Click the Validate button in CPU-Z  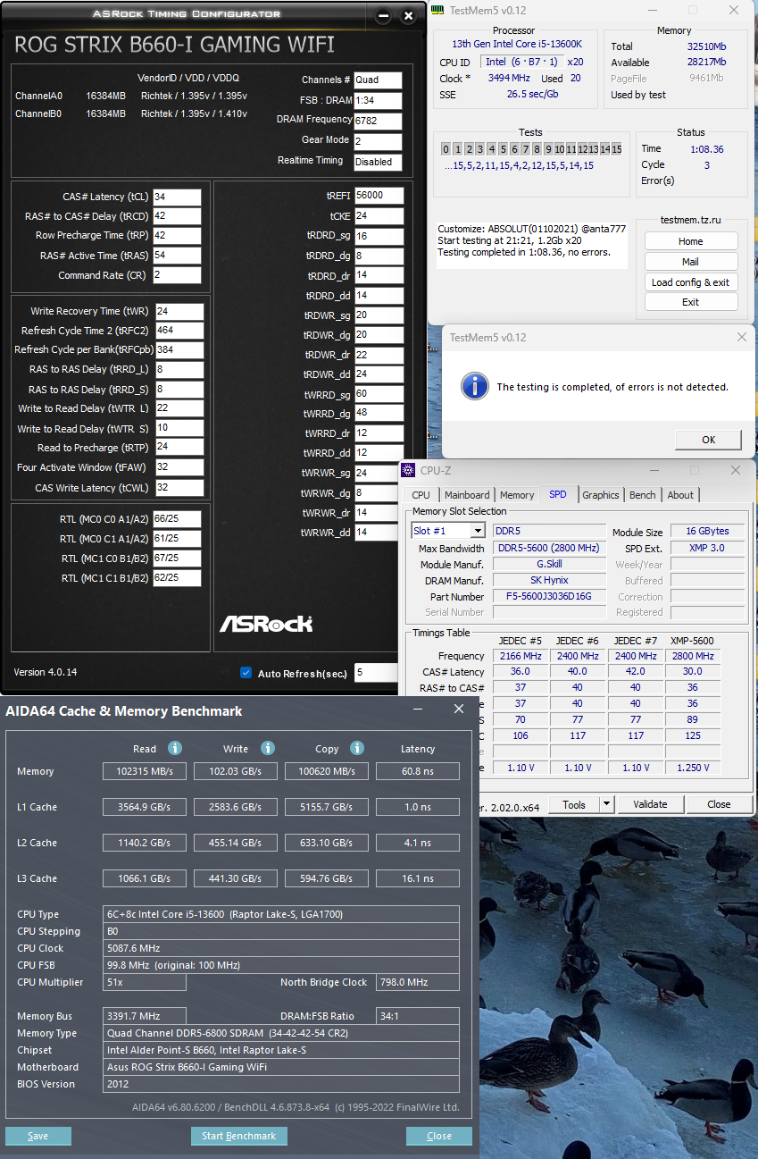[650, 804]
